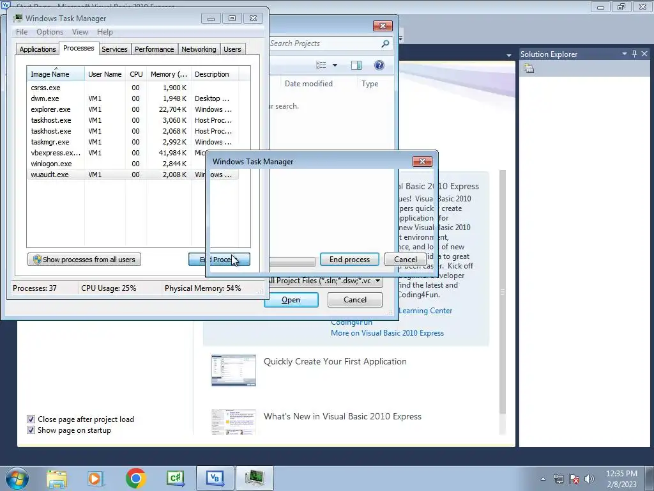The image size is (654, 491).
Task: Sort by User Name column header
Action: coord(105,74)
